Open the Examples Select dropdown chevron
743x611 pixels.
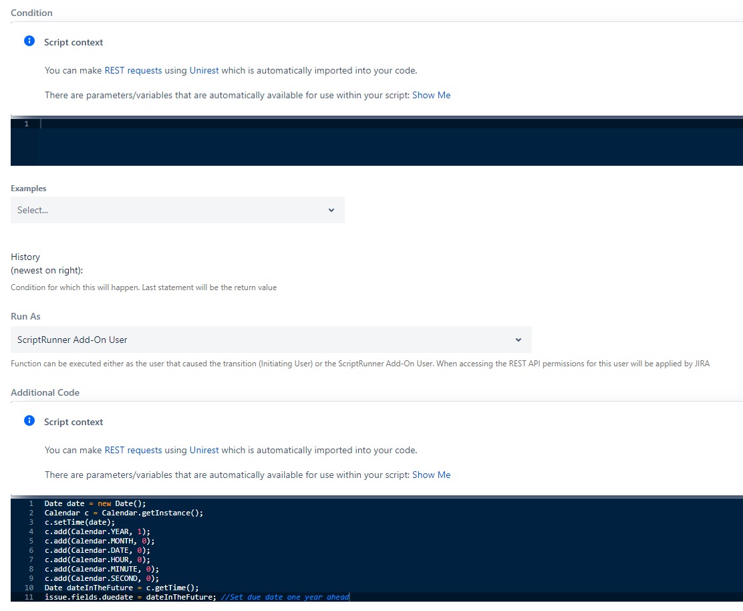coord(331,209)
